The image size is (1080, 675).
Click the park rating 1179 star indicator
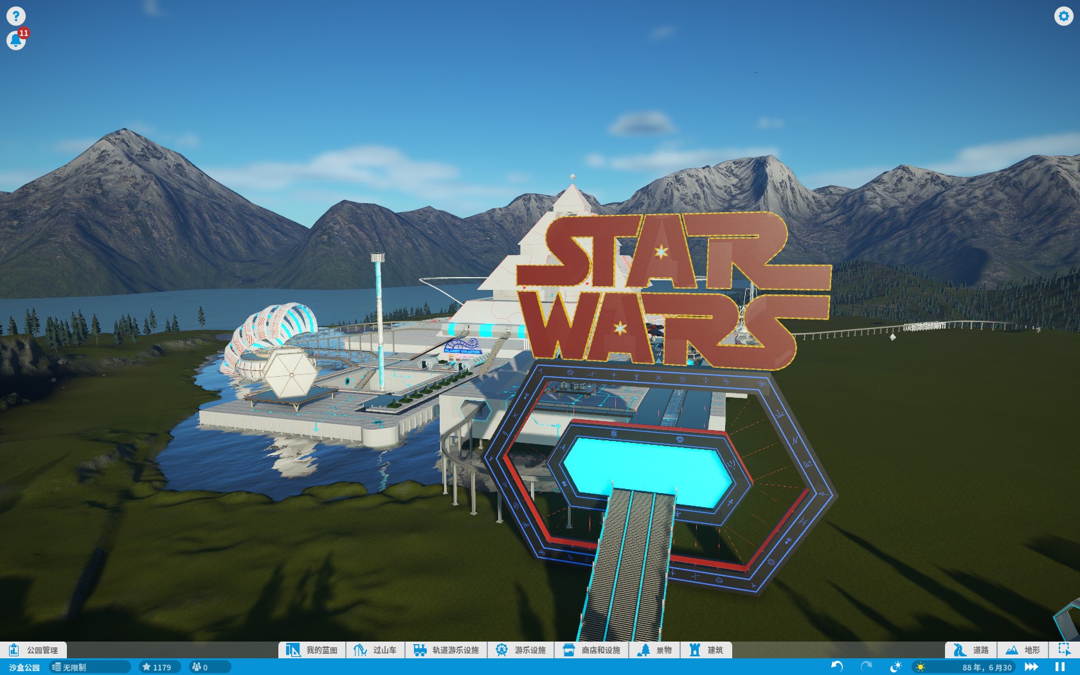click(x=159, y=667)
